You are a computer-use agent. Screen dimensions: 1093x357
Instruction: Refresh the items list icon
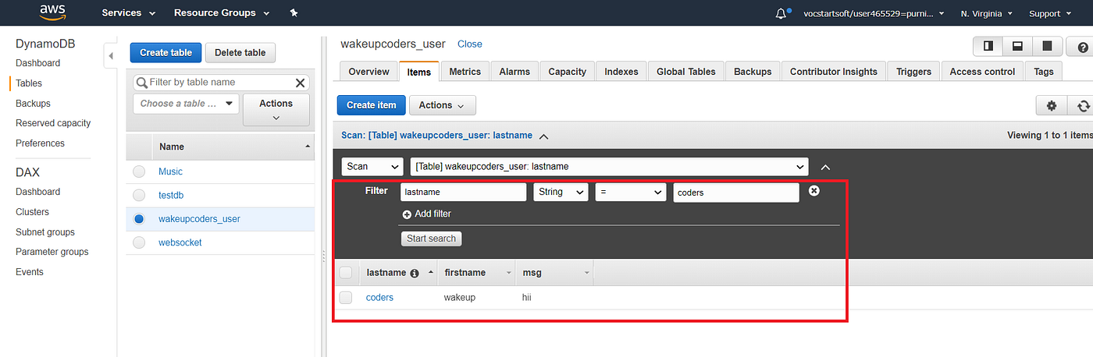pyautogui.click(x=1082, y=105)
